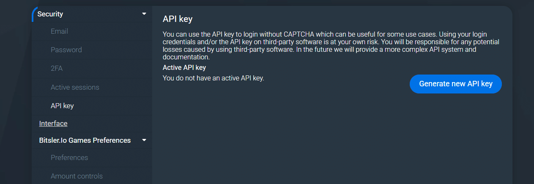534x184 pixels.
Task: Click the no active API key message
Action: coord(214,78)
